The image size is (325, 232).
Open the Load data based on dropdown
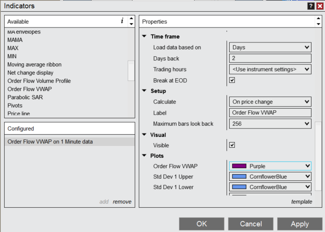pyautogui.click(x=270, y=47)
